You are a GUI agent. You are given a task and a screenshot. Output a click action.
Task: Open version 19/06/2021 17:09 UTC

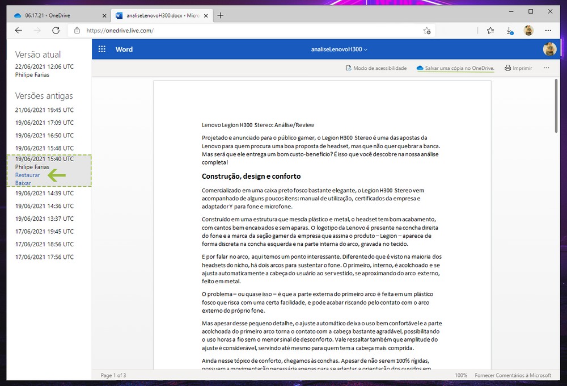pyautogui.click(x=44, y=123)
